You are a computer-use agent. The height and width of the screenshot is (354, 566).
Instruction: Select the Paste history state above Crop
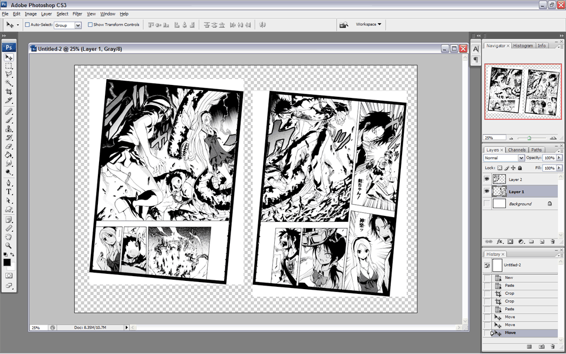tap(521, 286)
